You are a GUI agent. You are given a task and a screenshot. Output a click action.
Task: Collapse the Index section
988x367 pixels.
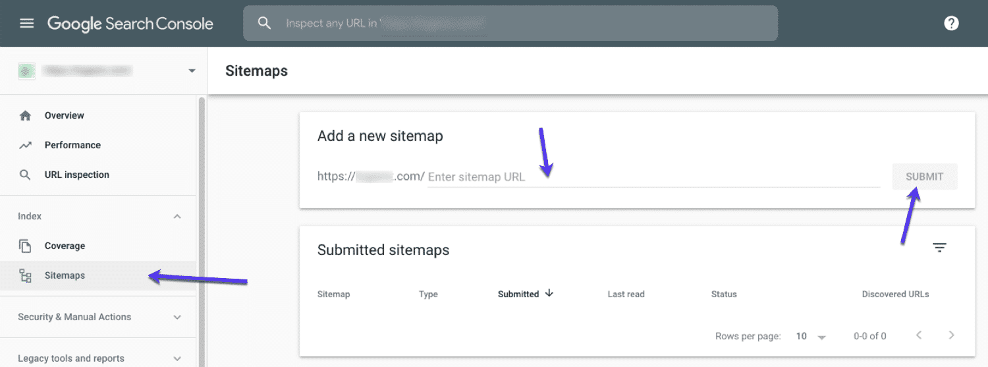pos(177,217)
